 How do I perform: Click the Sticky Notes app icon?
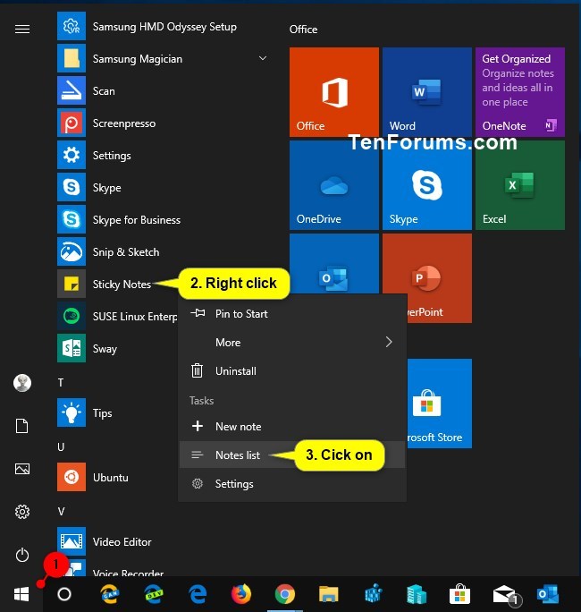click(72, 284)
